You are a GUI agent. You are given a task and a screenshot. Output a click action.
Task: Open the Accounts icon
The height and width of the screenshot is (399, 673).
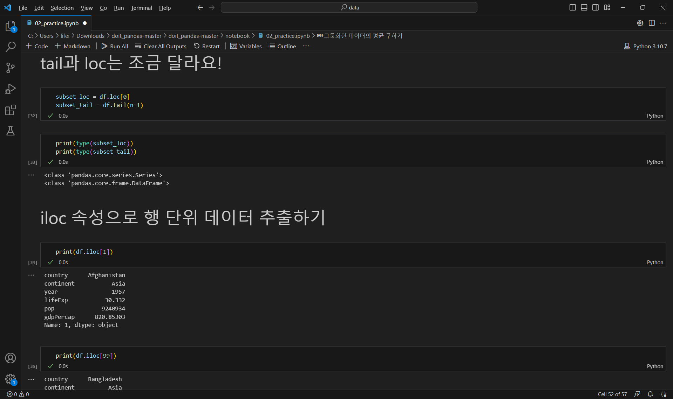click(x=11, y=358)
